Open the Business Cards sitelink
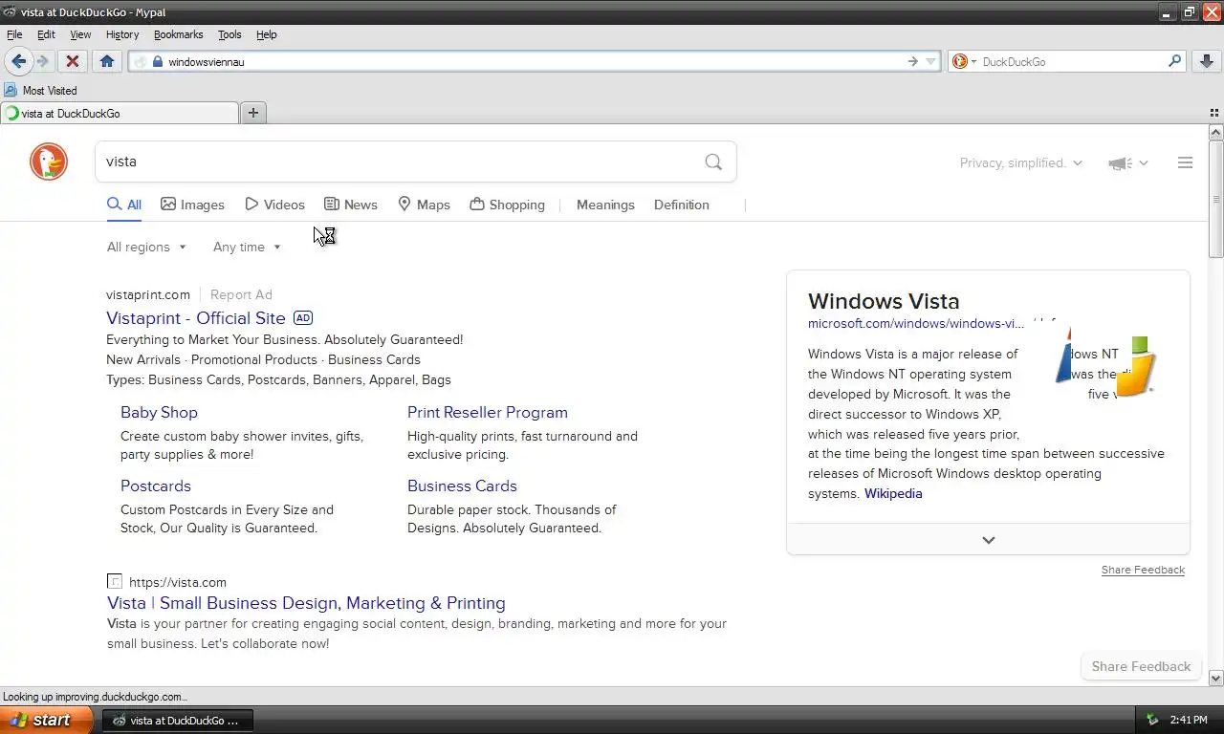The width and height of the screenshot is (1224, 734). pyautogui.click(x=462, y=486)
